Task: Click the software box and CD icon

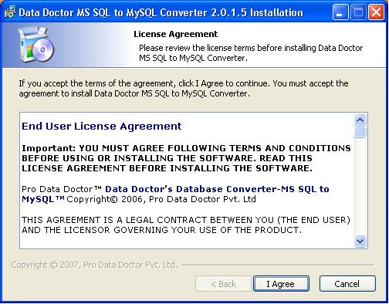Action: tap(36, 44)
